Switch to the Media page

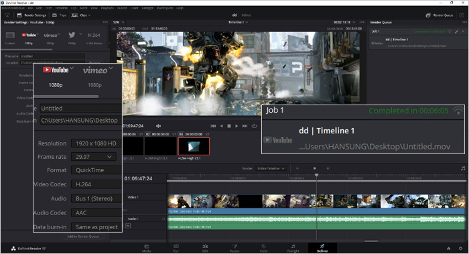tap(146, 249)
